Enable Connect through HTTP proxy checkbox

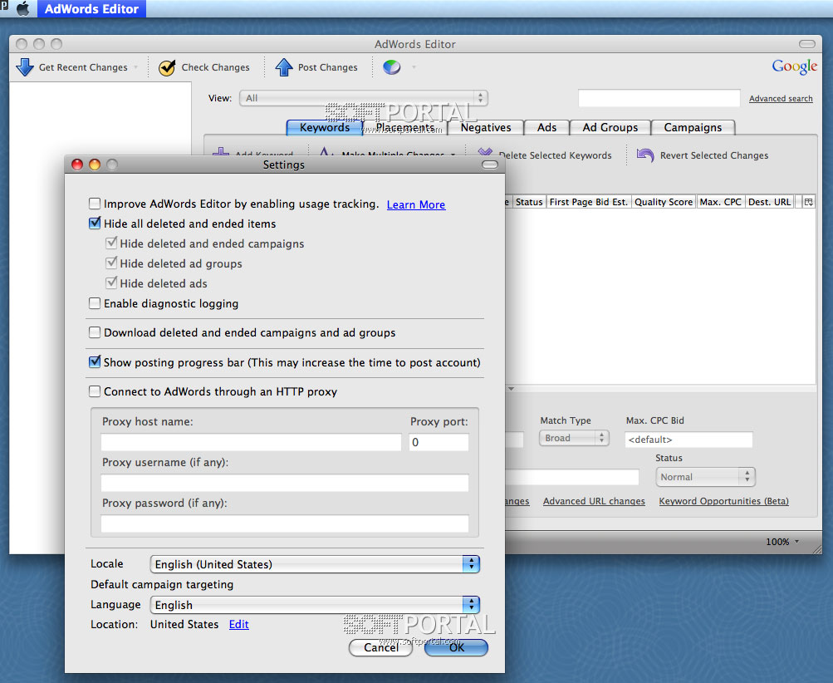coord(95,391)
